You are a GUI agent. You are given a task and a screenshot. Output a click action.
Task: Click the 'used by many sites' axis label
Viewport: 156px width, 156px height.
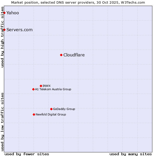(131, 154)
